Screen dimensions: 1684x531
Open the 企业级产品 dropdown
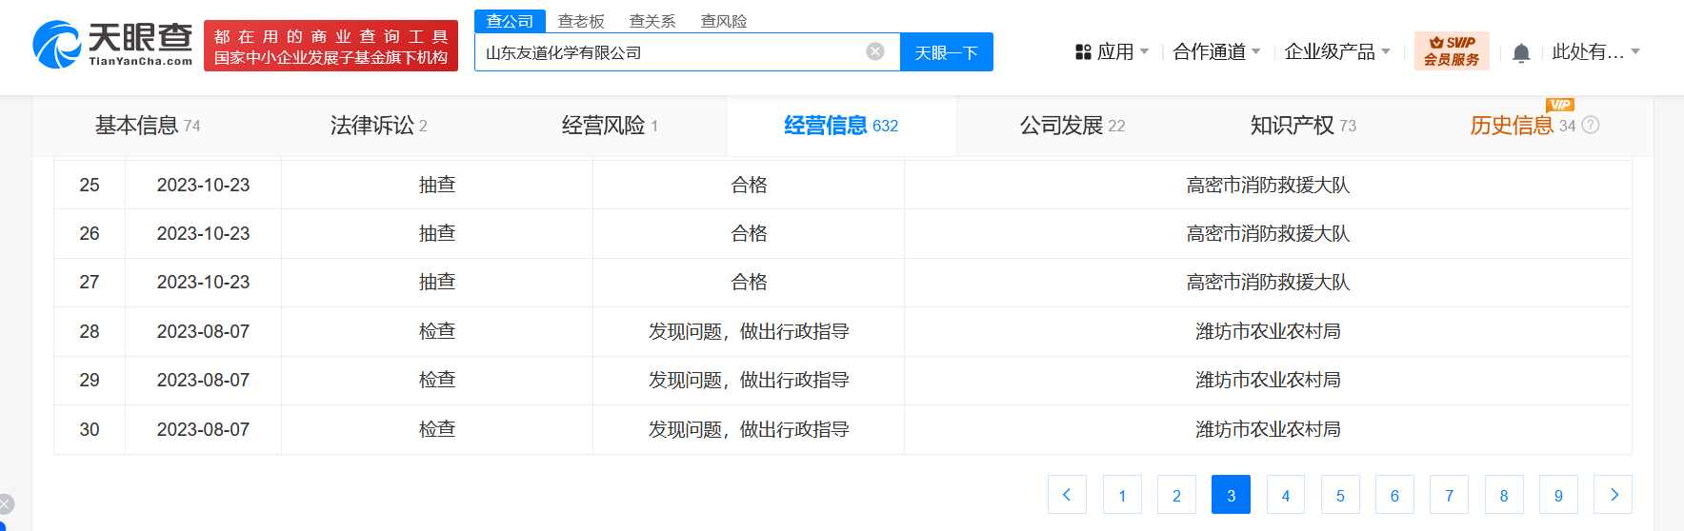[1336, 52]
